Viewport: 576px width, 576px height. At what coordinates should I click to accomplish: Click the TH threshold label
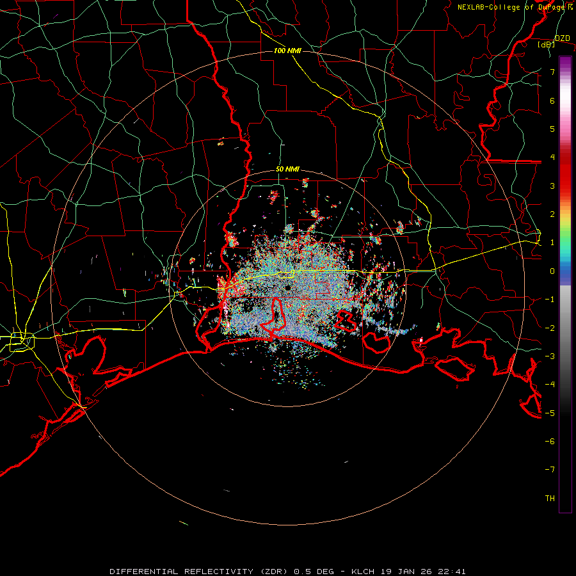(x=550, y=499)
